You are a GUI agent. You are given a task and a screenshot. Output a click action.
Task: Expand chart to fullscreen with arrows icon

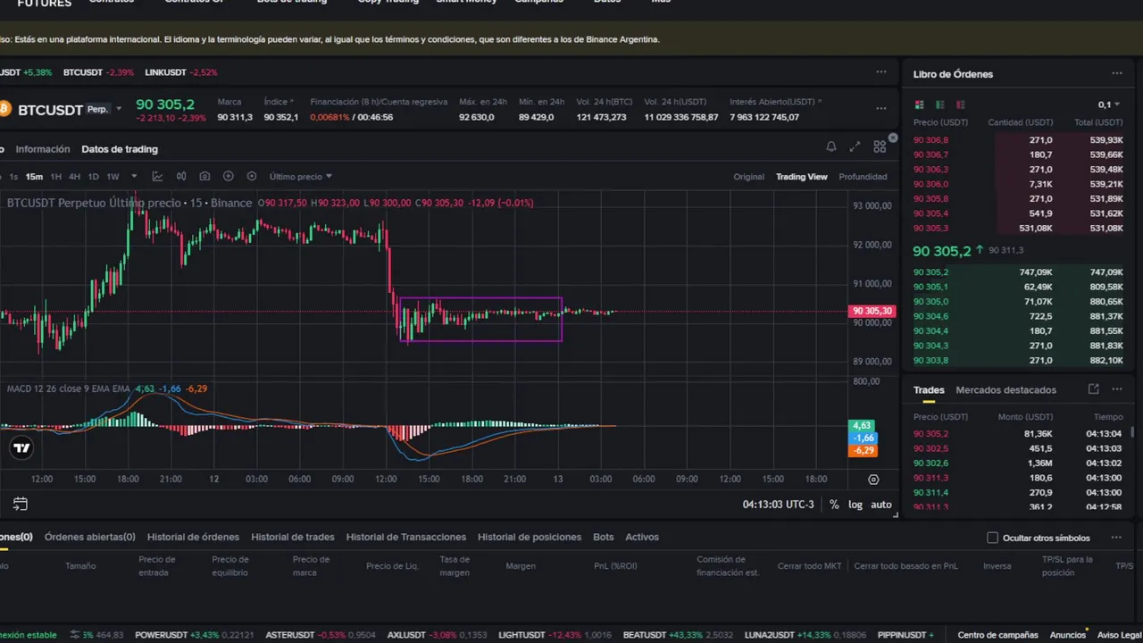click(855, 146)
